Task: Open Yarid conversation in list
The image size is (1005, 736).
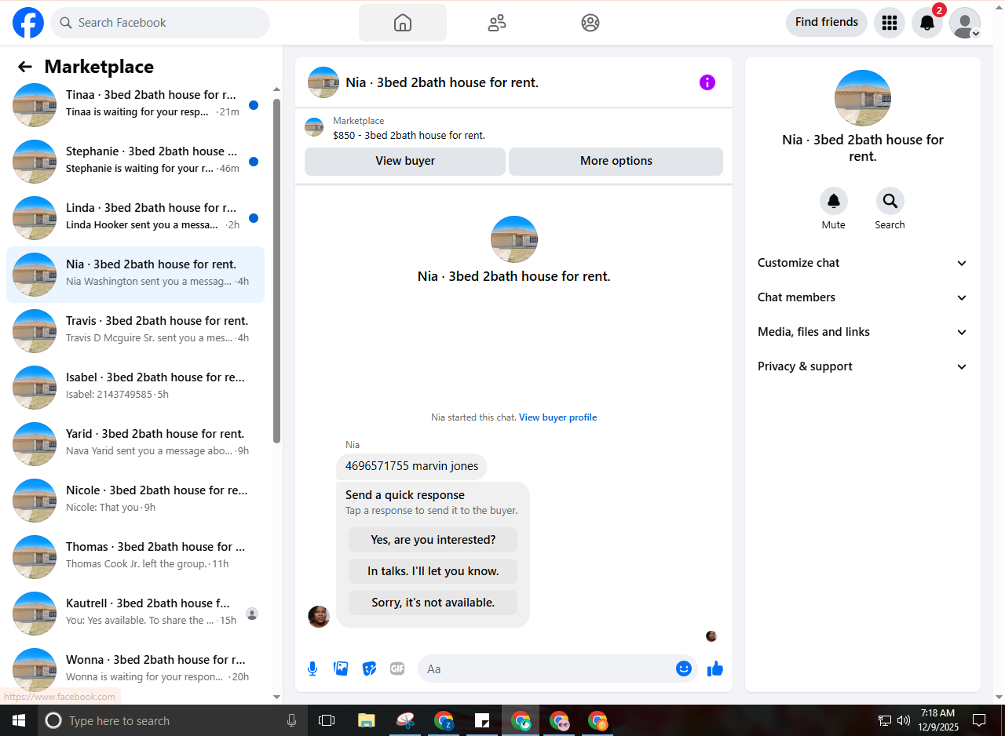Action: point(135,444)
